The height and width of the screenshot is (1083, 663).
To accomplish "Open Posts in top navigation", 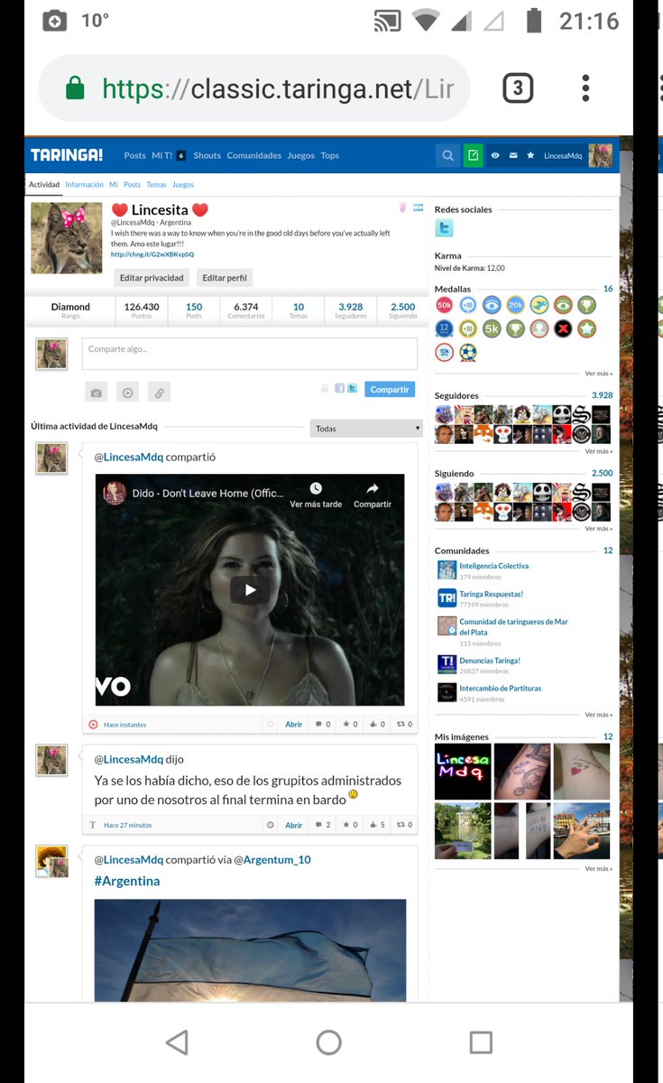I will click(134, 155).
